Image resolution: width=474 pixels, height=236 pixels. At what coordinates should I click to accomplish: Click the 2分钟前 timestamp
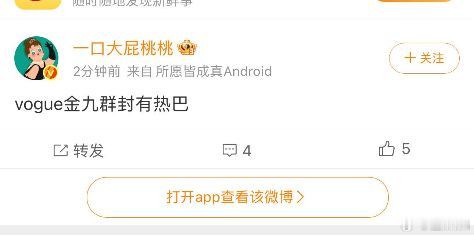pos(97,71)
